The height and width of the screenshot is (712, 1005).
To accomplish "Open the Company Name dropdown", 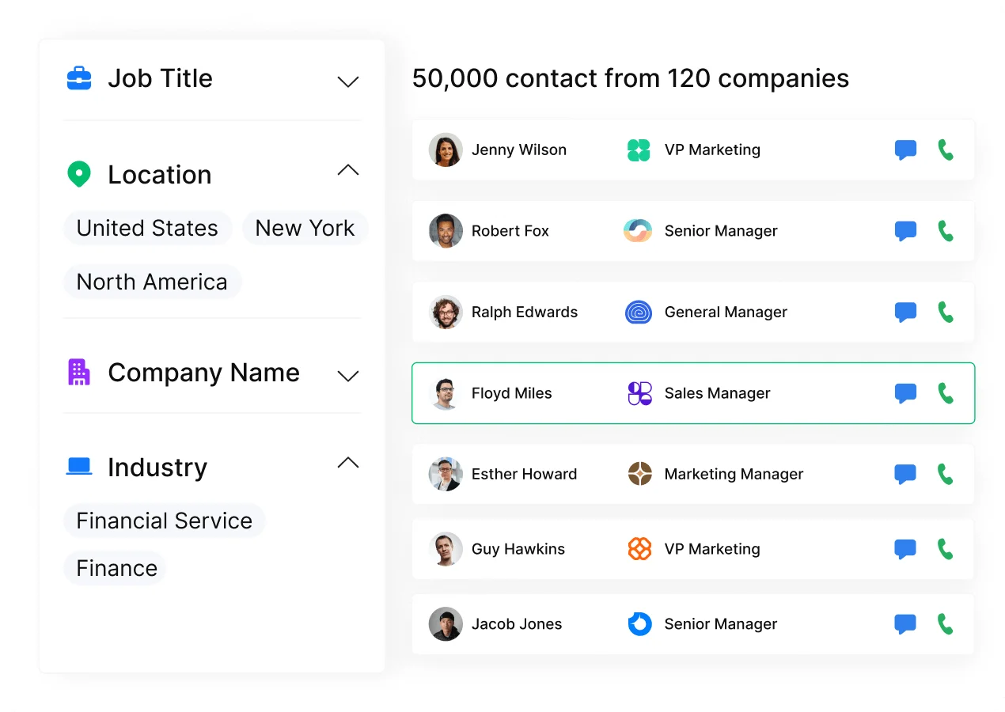I will coord(347,377).
